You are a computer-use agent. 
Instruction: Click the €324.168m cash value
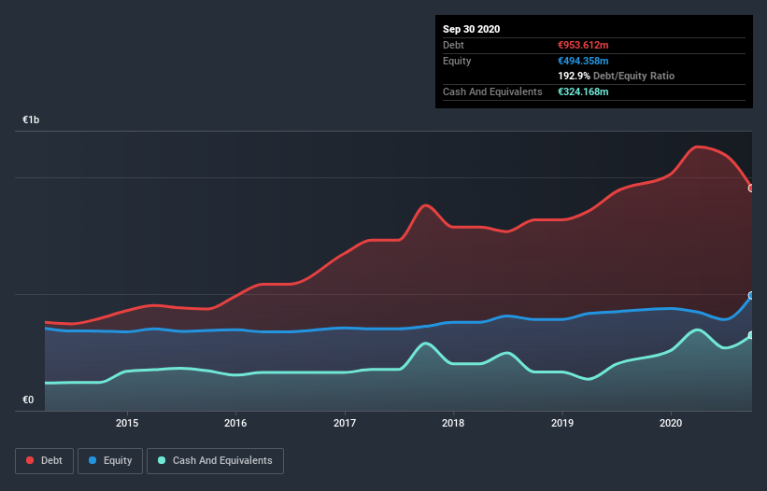click(583, 91)
